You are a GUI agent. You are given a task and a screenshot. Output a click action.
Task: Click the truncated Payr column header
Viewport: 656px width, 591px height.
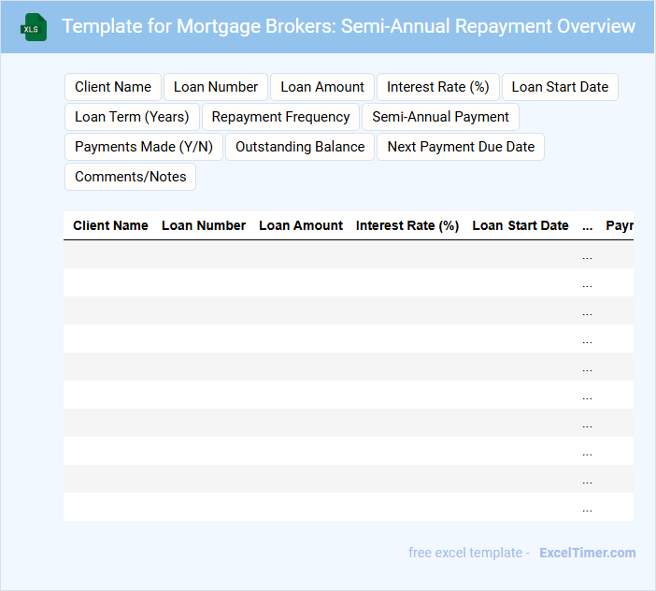(620, 225)
